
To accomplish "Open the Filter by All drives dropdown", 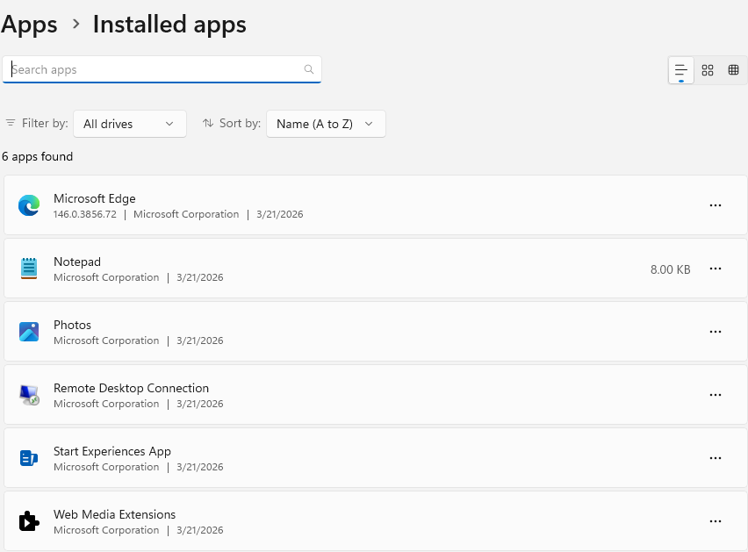I will [x=130, y=124].
